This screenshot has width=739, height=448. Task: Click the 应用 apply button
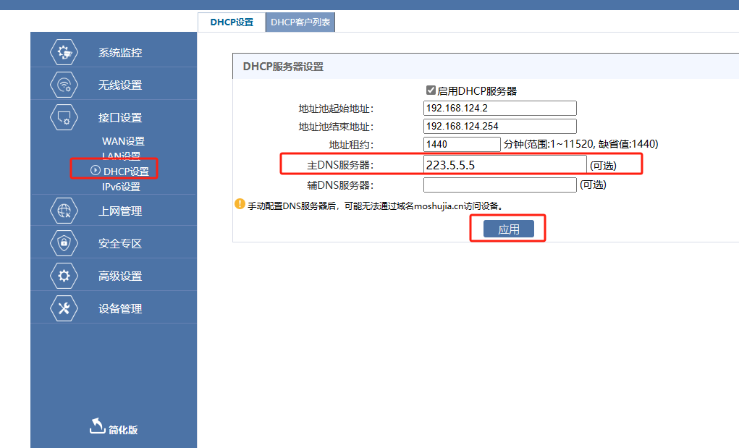[x=509, y=229]
